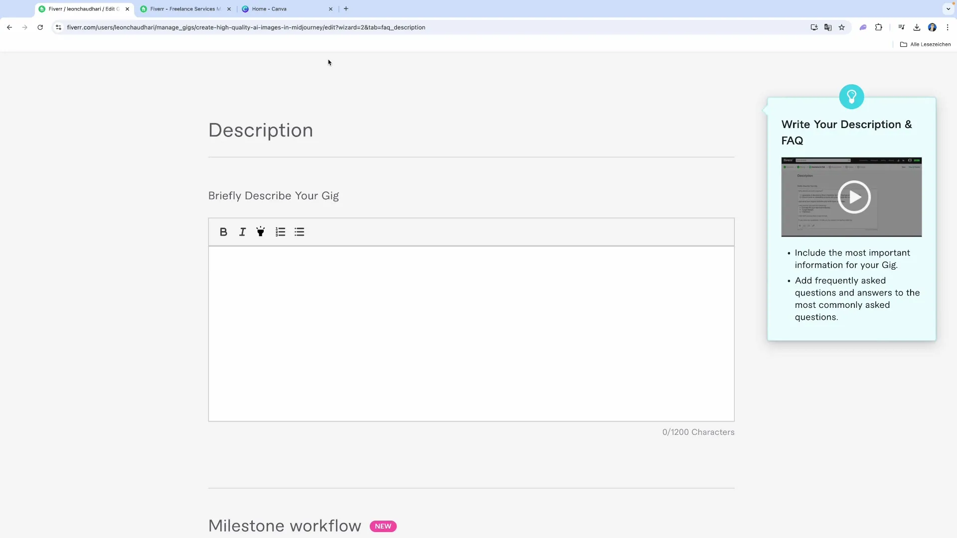
Task: Click the address bar URL
Action: [x=246, y=27]
